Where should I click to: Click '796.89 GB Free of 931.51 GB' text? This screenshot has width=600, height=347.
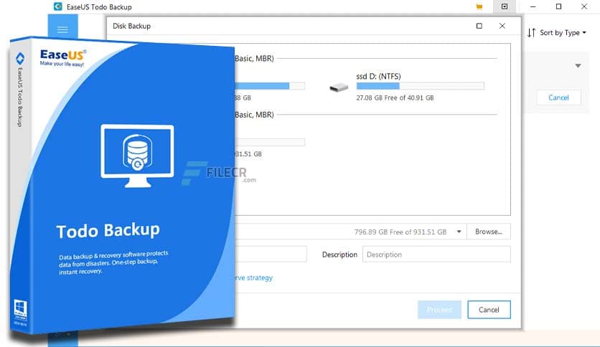(400, 232)
